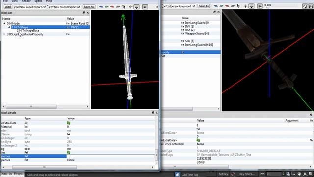Screen dimensions: 314x177
Task: Select the IronLongSword:0 [10] row
Action: [x=191, y=45]
